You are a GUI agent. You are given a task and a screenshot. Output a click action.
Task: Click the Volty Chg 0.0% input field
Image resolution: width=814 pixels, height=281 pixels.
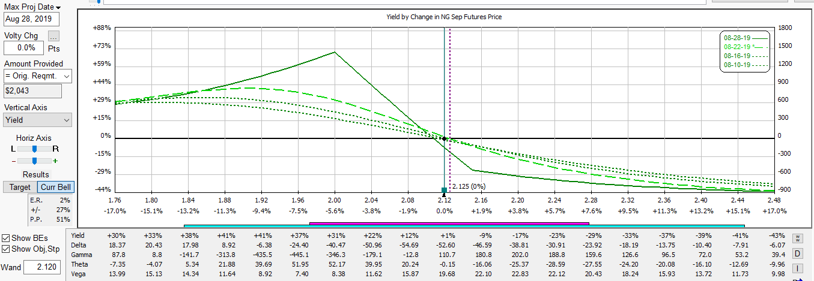pos(23,47)
